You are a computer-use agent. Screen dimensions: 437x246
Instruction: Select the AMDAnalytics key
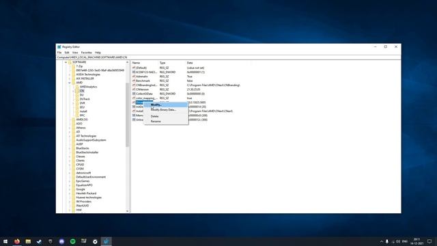point(88,87)
